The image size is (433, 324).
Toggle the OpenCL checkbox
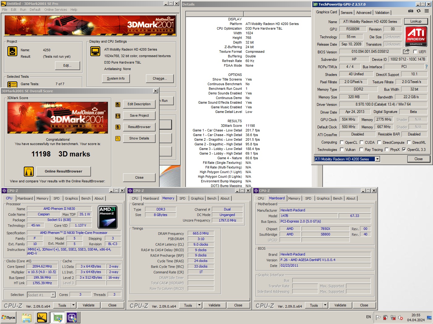pos(342,143)
